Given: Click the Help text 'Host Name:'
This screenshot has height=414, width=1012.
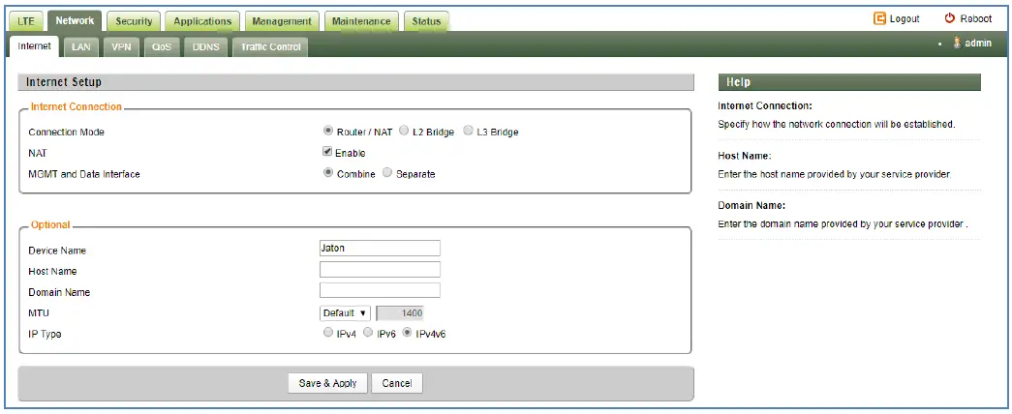Looking at the screenshot, I should tap(745, 156).
